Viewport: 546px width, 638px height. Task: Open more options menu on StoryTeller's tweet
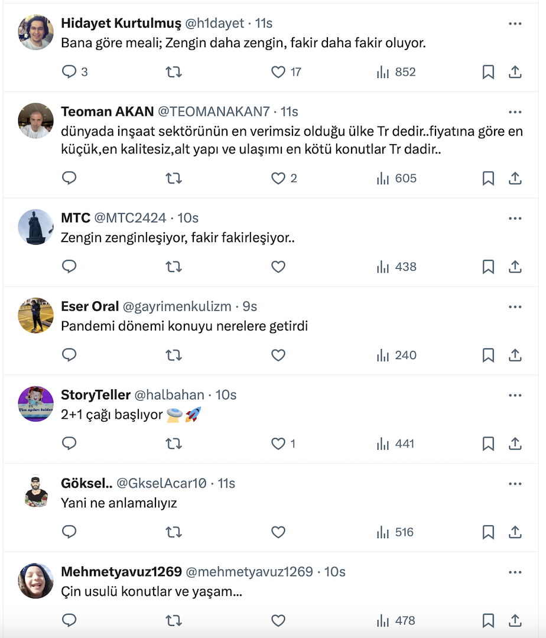click(515, 395)
